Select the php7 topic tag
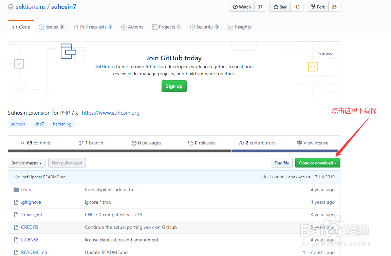The height and width of the screenshot is (256, 391). click(39, 124)
